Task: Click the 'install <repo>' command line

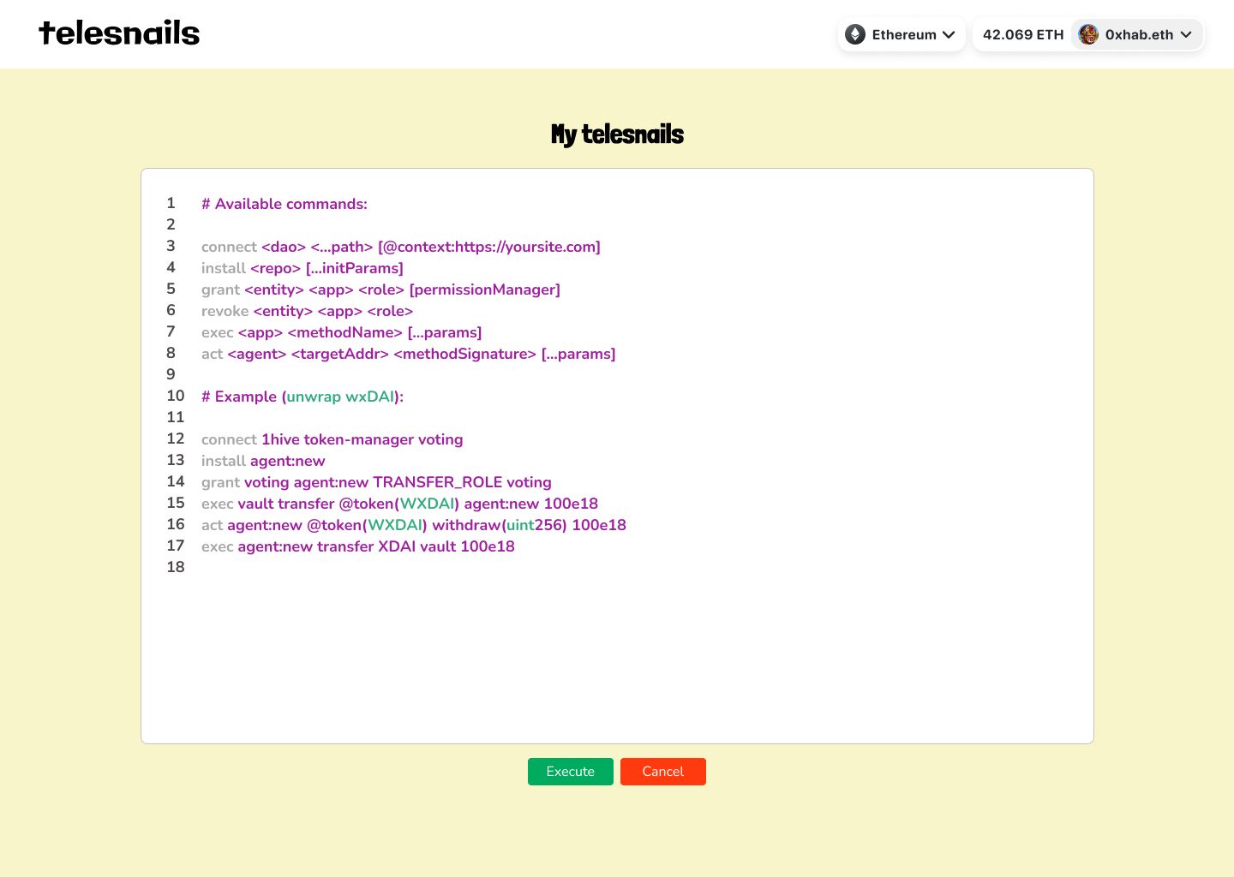Action: pos(303,268)
